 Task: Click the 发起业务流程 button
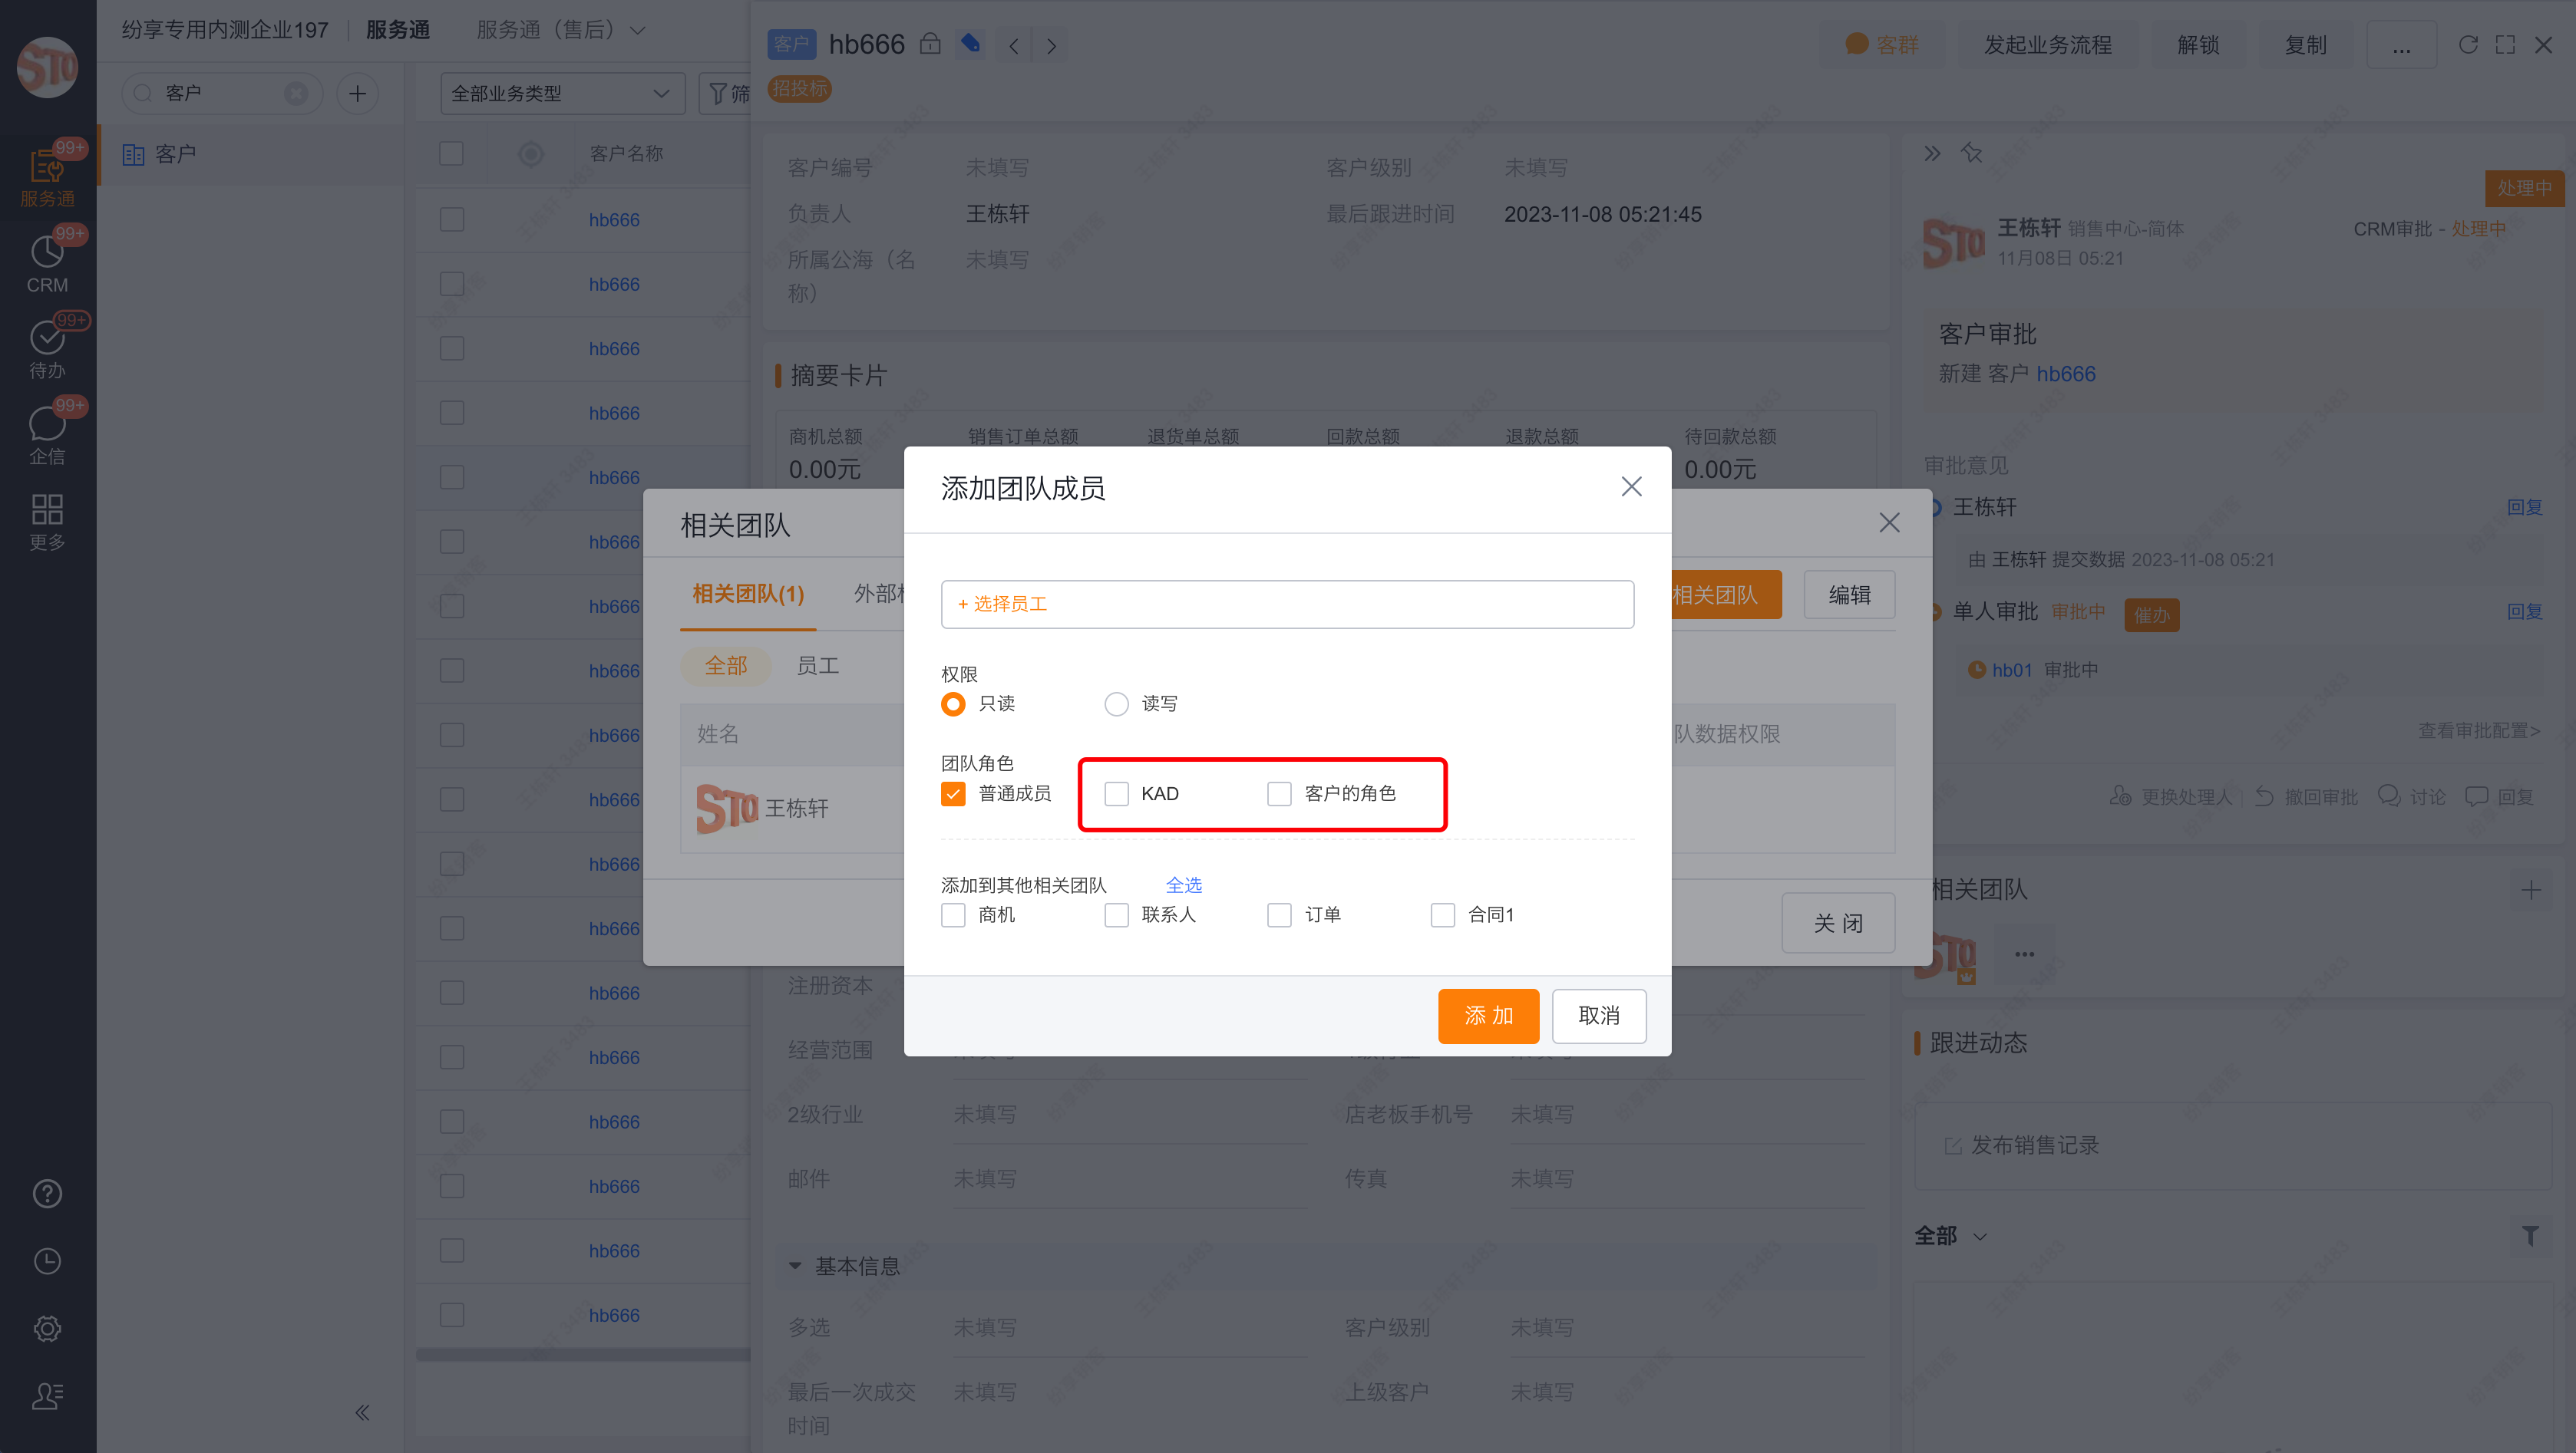click(2047, 45)
